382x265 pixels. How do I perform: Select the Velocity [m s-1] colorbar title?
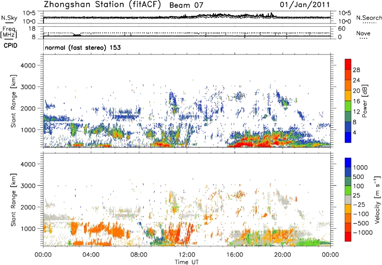377,199
